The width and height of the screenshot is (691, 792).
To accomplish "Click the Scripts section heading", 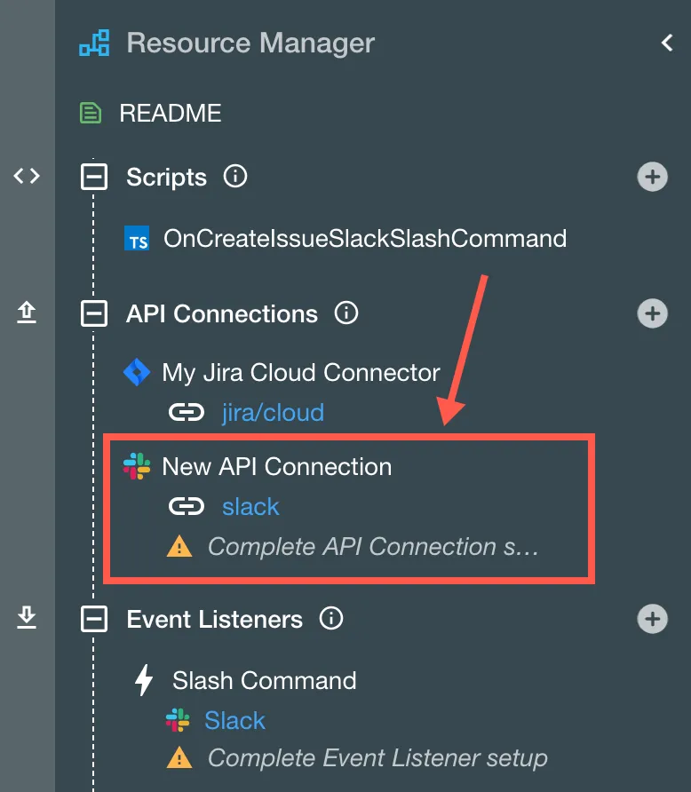I will (x=167, y=178).
